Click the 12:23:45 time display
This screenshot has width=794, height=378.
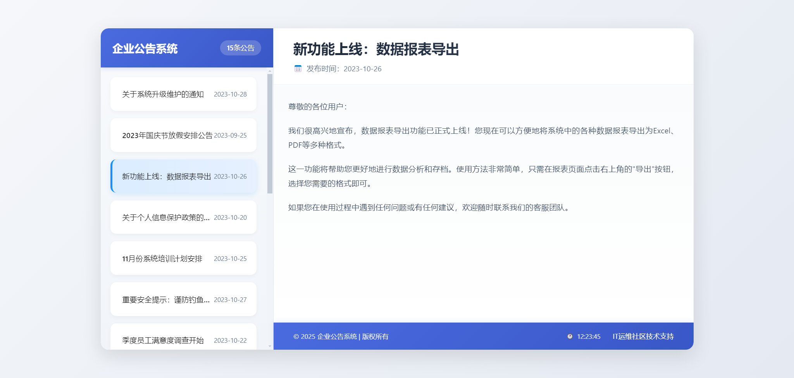coord(589,337)
